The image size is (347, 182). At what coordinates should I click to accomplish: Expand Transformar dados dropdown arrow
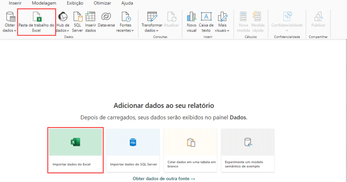click(x=157, y=31)
